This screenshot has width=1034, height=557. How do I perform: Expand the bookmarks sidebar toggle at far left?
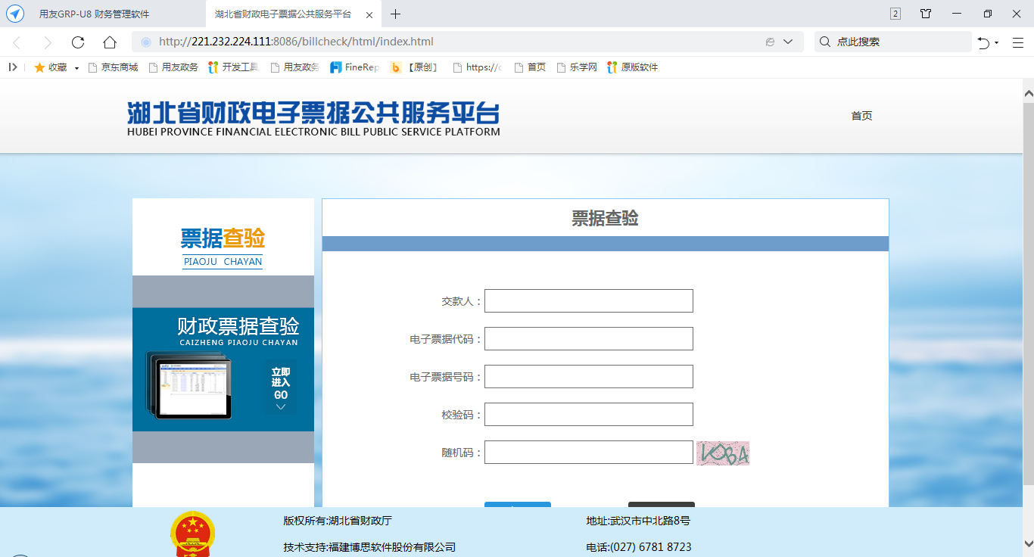pos(13,67)
